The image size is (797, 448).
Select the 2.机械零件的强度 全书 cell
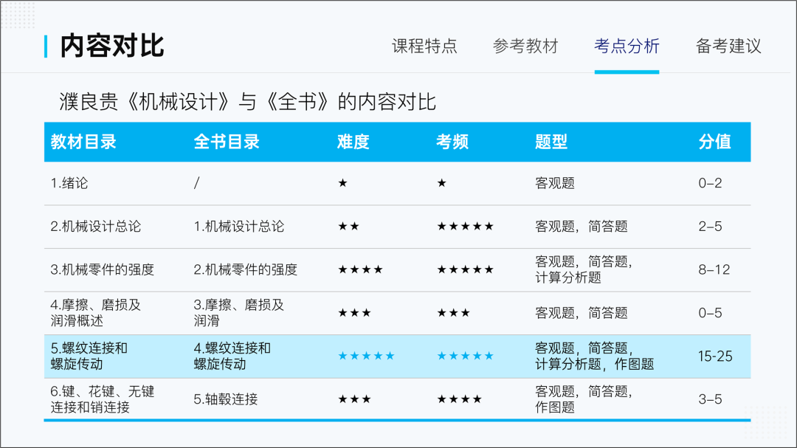pos(246,269)
